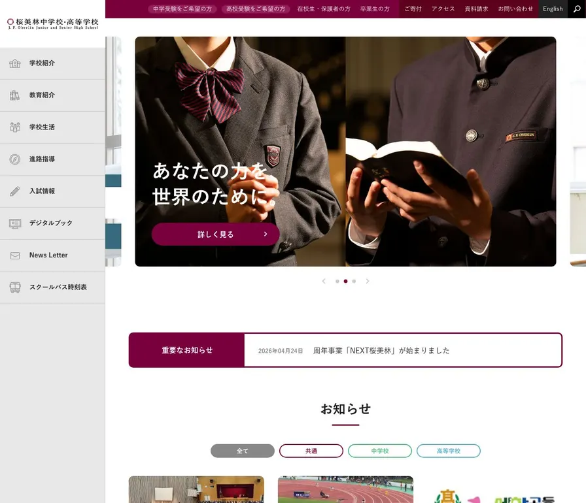Open ご寄付 link in header

(413, 8)
